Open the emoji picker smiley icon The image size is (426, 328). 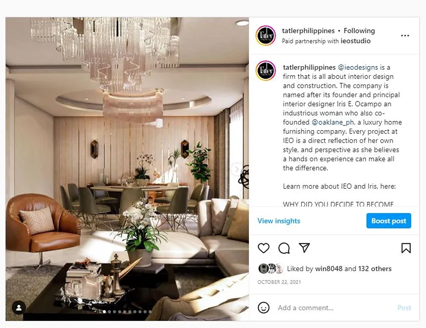coord(263,307)
